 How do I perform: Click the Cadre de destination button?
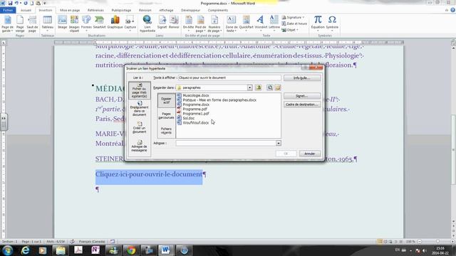click(302, 105)
